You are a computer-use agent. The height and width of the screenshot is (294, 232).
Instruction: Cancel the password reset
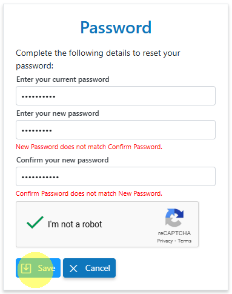click(89, 268)
